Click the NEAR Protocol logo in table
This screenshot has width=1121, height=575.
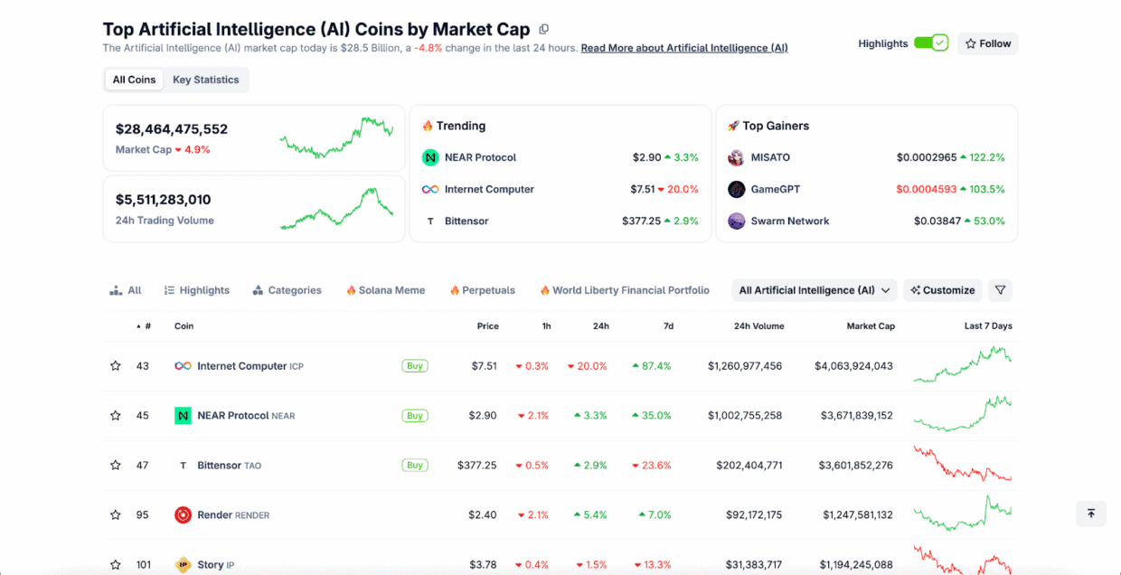coord(183,416)
